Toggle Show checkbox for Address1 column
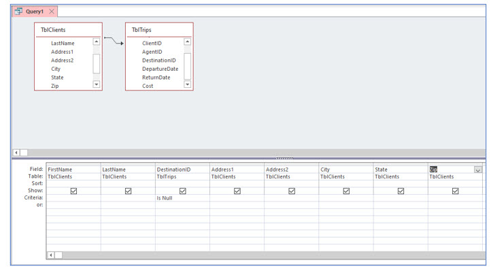491x271 pixels. pyautogui.click(x=237, y=191)
